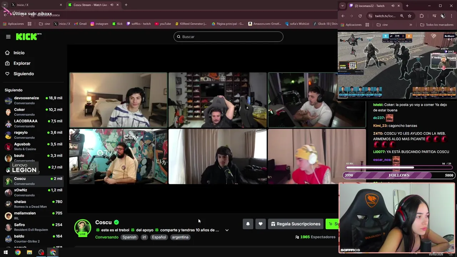Open followed channel rageylo

[x=34, y=135]
